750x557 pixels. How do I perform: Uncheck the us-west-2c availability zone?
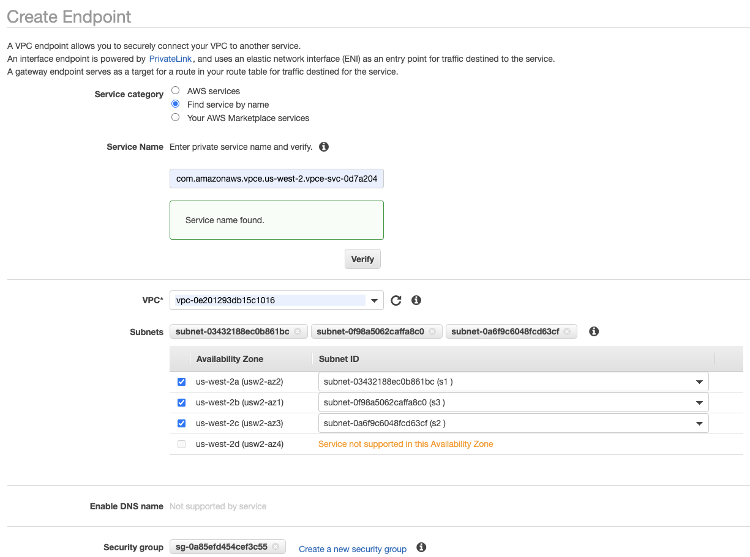coord(181,423)
